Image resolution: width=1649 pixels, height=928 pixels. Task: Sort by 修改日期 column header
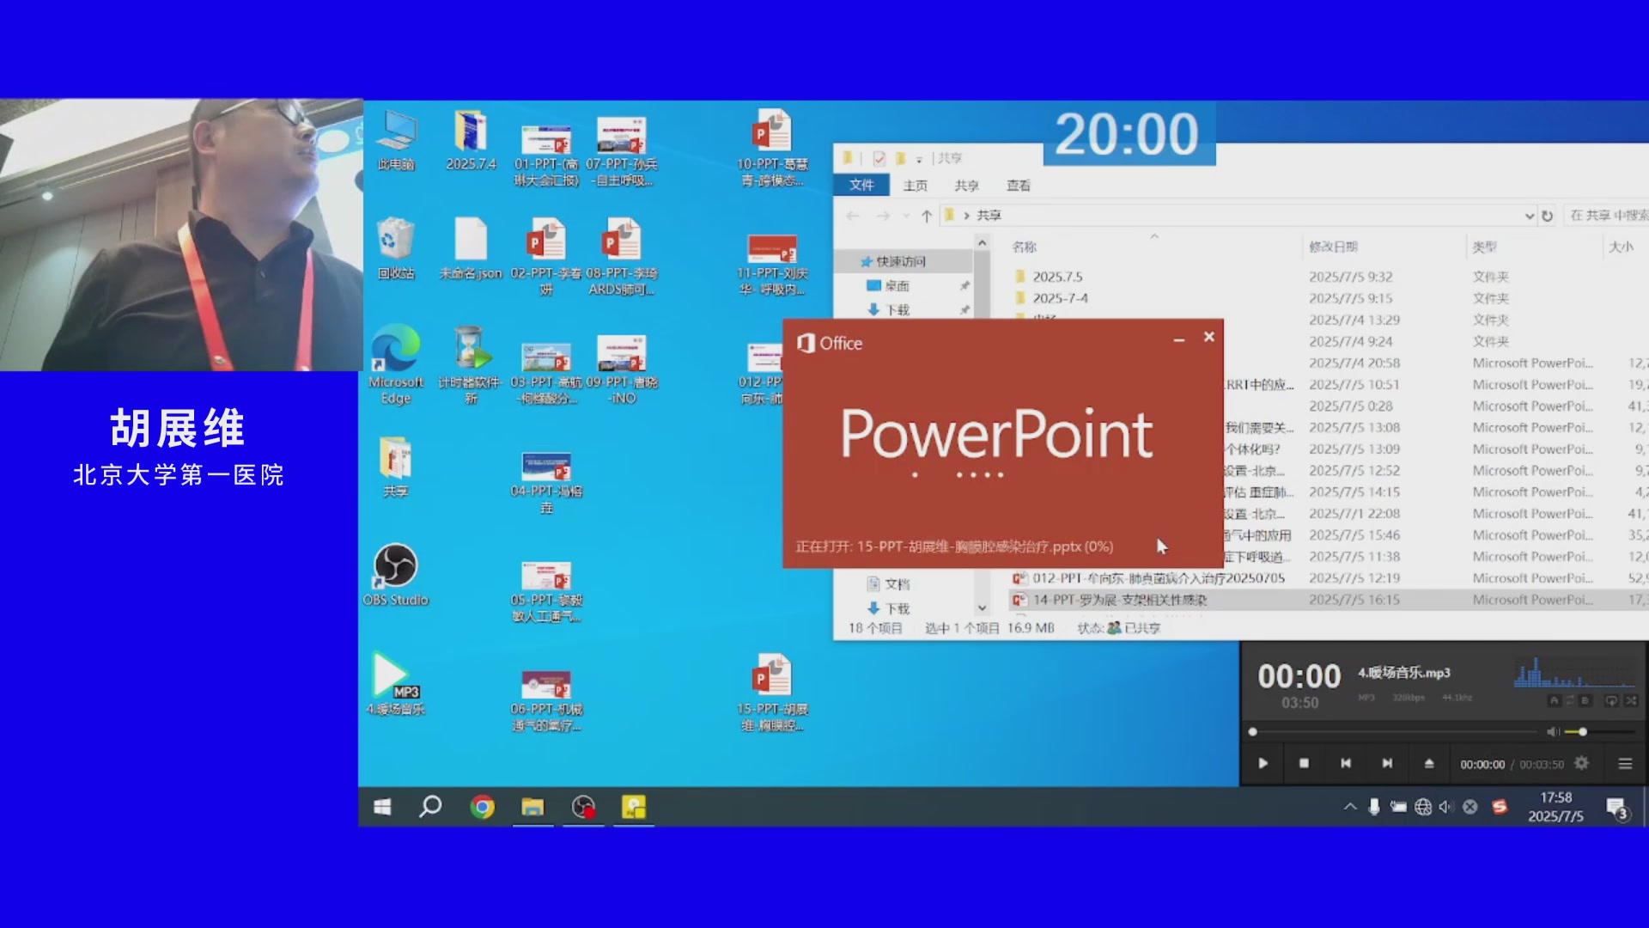[1333, 247]
